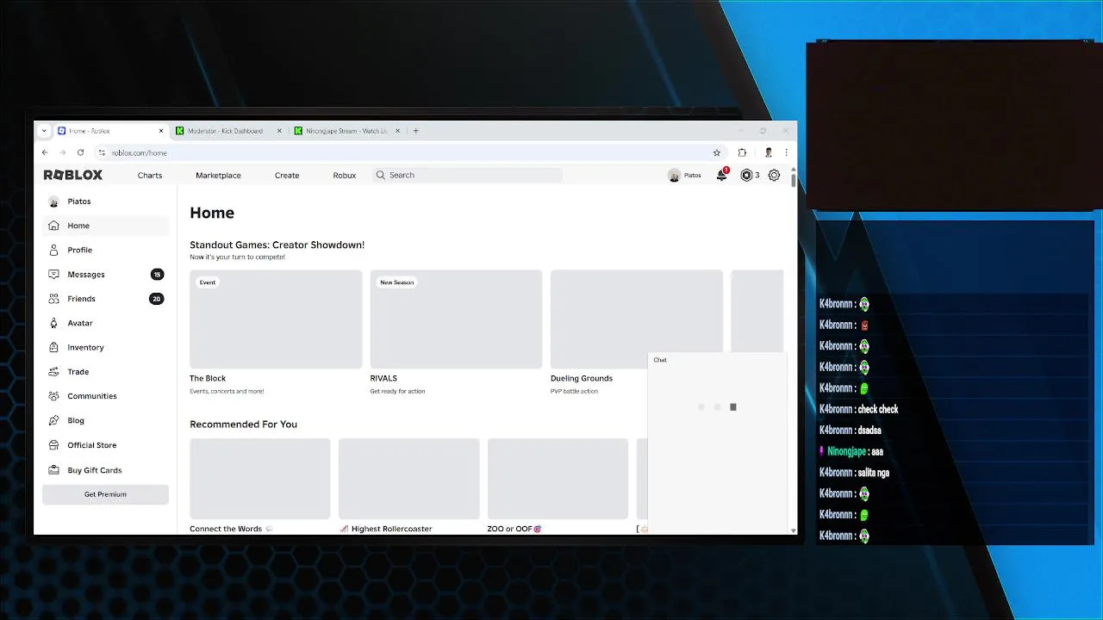
Task: Click the Friends sidebar icon
Action: pyautogui.click(x=53, y=299)
